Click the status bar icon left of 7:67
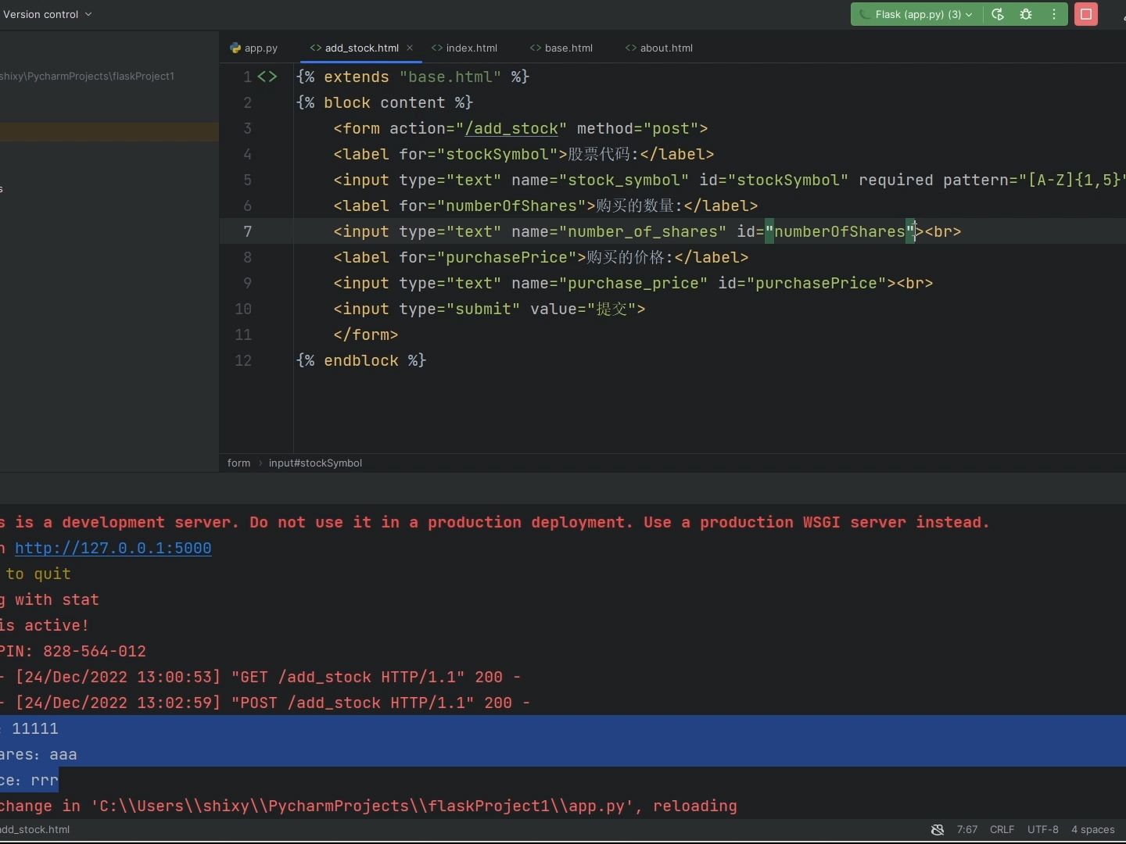The width and height of the screenshot is (1126, 844). click(938, 829)
